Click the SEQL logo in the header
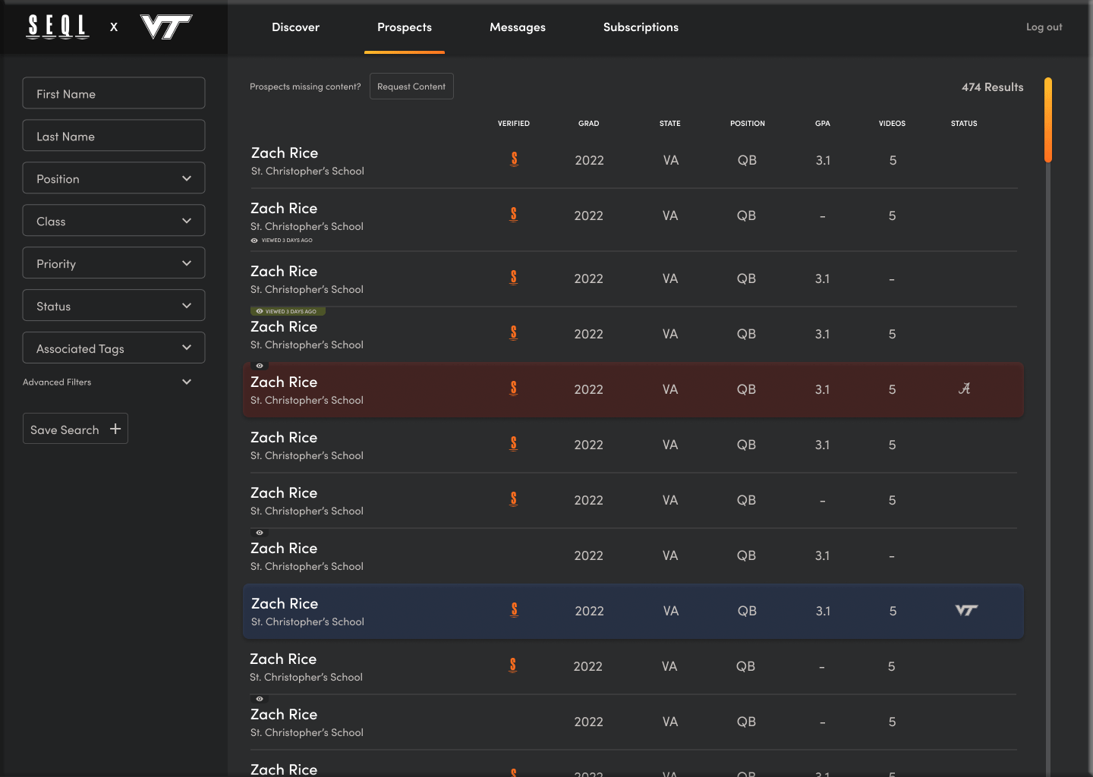The image size is (1093, 777). 58,27
